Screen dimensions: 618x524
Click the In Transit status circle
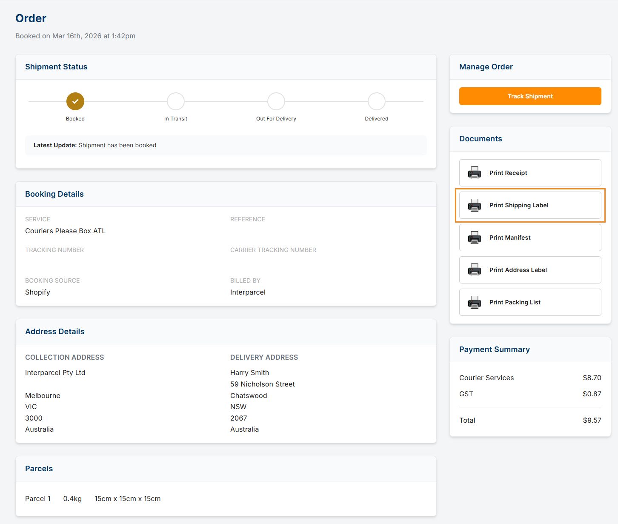tap(176, 101)
